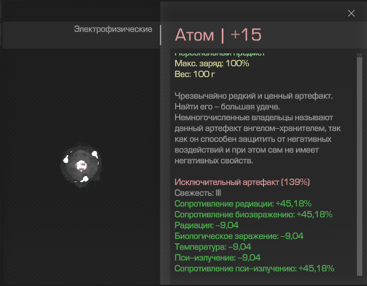
Task: Click the Температура: -9,04 stat
Action: coord(213,247)
